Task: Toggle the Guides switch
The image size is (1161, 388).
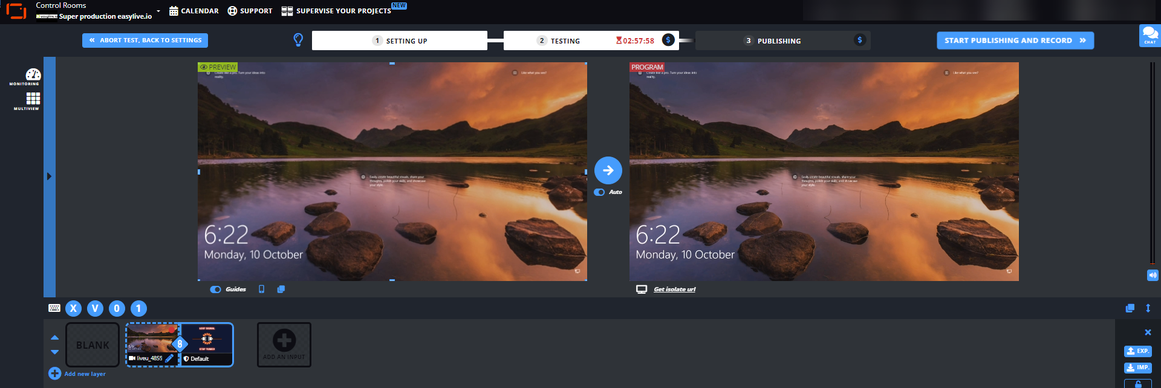Action: (215, 289)
